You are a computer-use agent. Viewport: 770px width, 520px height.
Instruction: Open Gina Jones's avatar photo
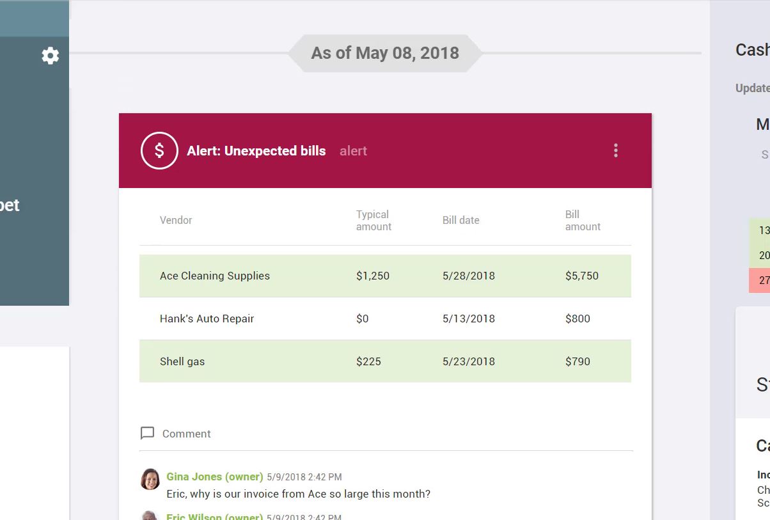(150, 479)
